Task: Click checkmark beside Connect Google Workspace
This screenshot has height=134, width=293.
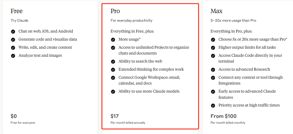Action: point(113,78)
